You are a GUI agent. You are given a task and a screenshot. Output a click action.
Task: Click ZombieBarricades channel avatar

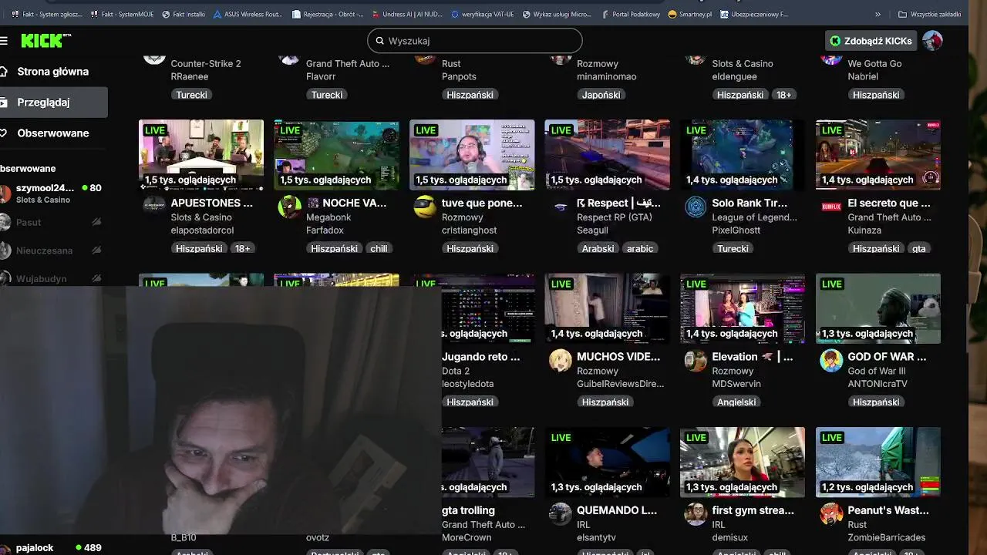[831, 514]
